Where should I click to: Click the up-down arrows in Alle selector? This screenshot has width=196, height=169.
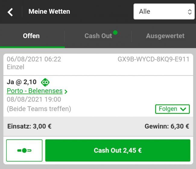(190, 12)
